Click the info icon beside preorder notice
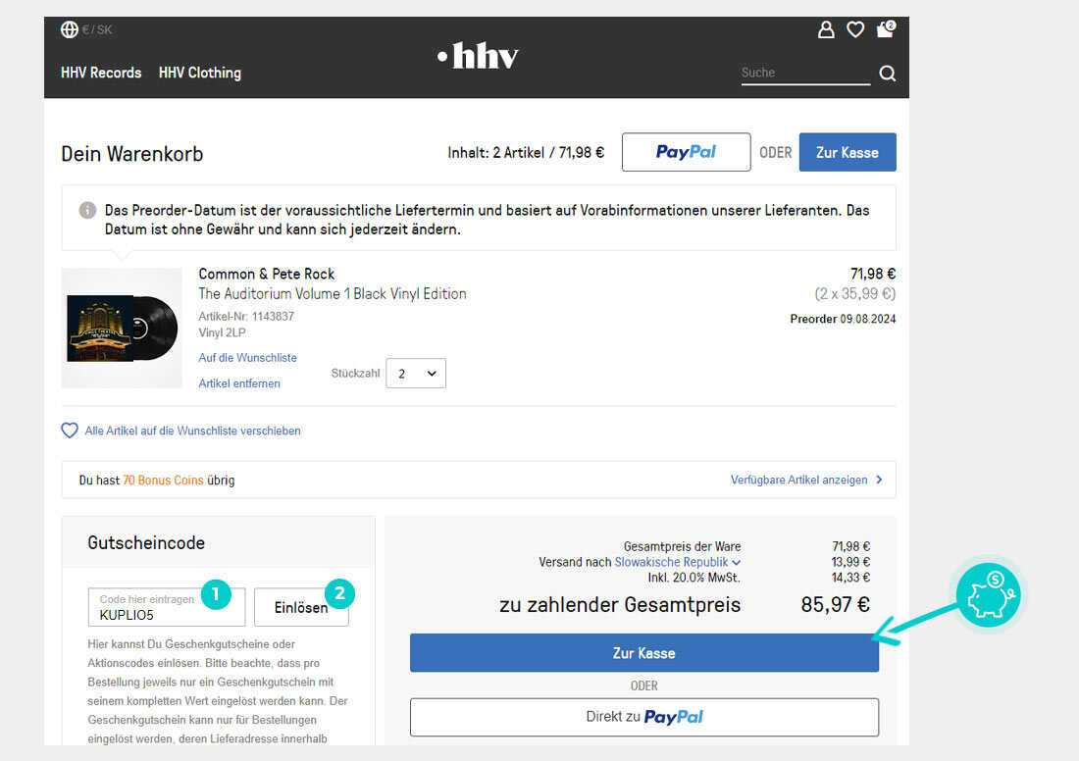This screenshot has width=1079, height=761. pyautogui.click(x=87, y=210)
